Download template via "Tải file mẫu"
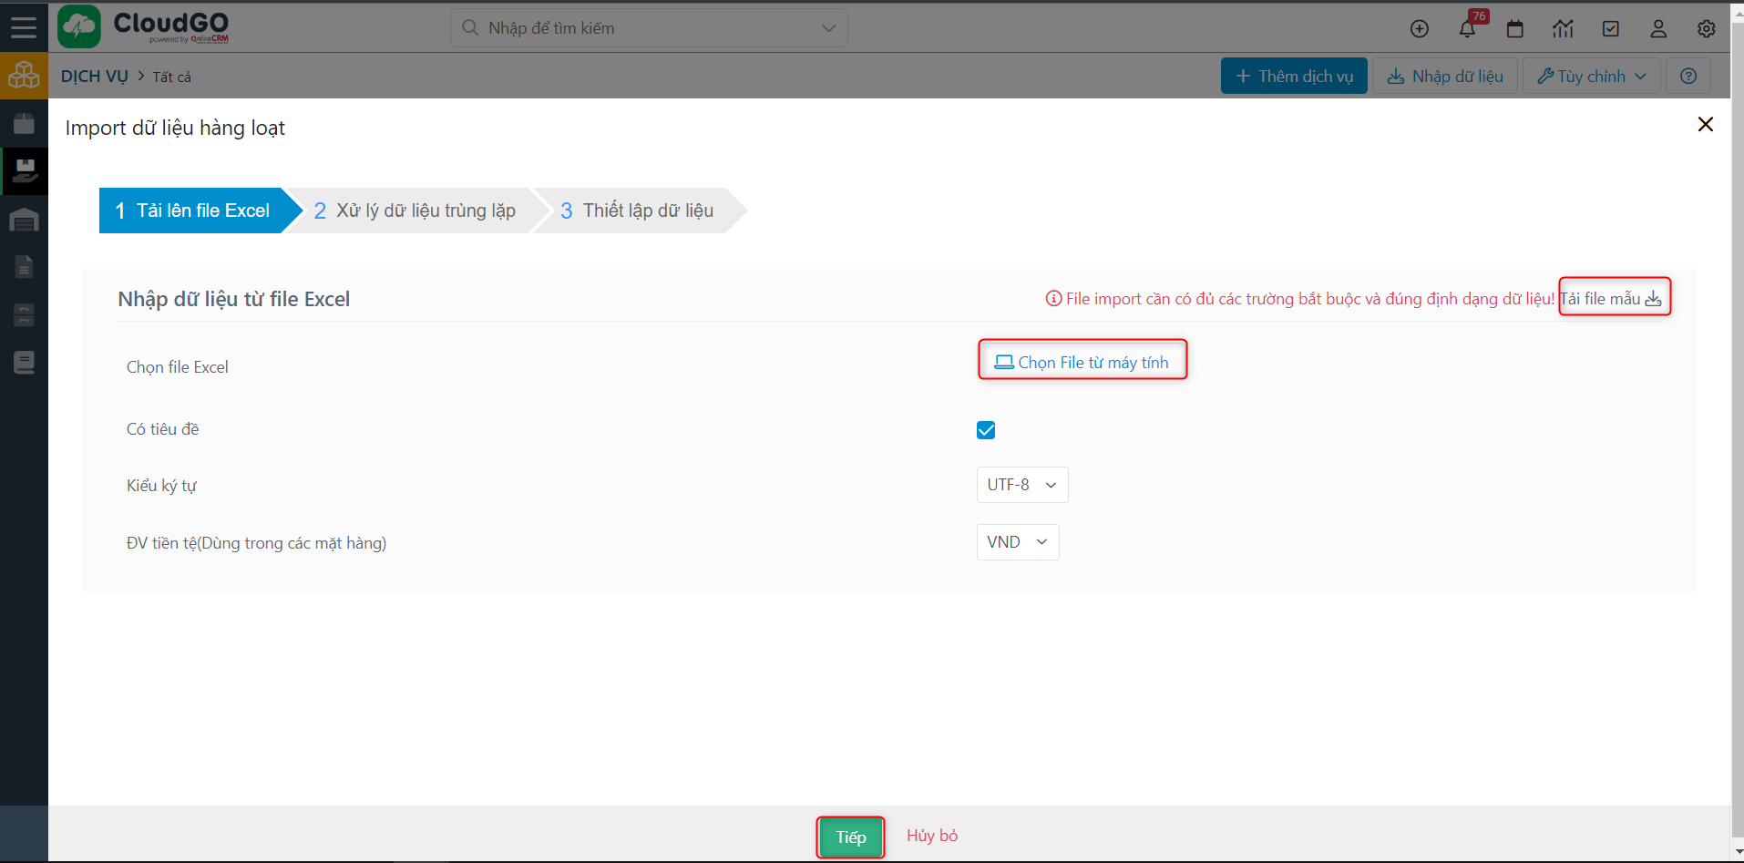Screen dimensions: 1744x863 (x=1613, y=298)
